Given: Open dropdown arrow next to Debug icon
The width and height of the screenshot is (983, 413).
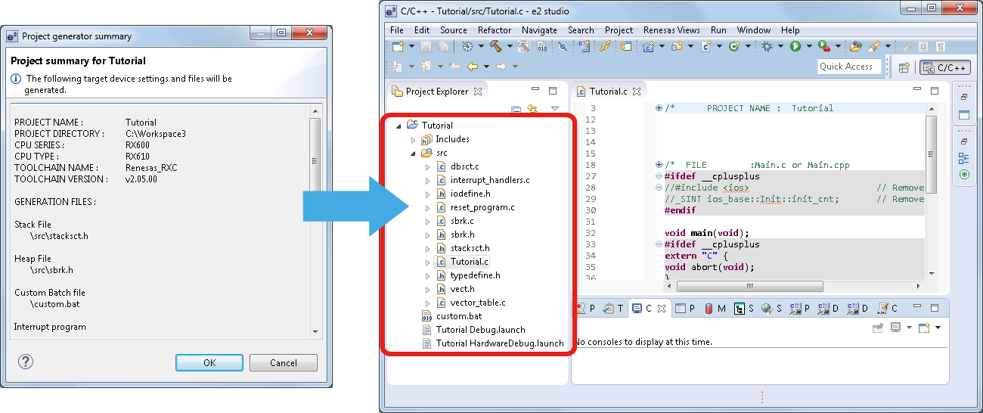Looking at the screenshot, I should pyautogui.click(x=780, y=46).
